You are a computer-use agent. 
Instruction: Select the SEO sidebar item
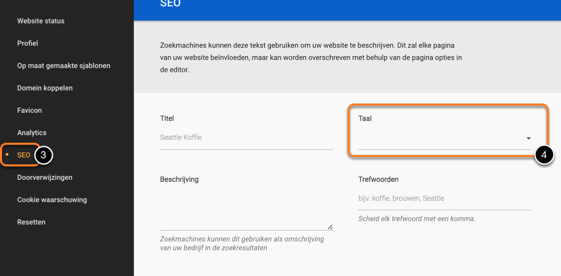(24, 155)
